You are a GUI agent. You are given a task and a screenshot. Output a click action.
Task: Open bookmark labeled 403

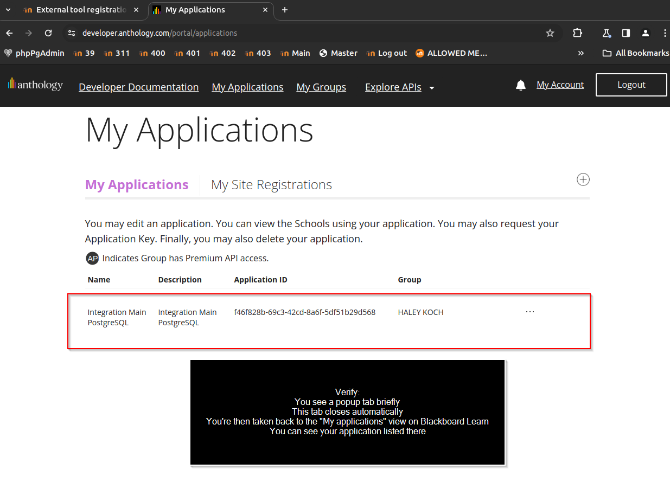tap(258, 53)
